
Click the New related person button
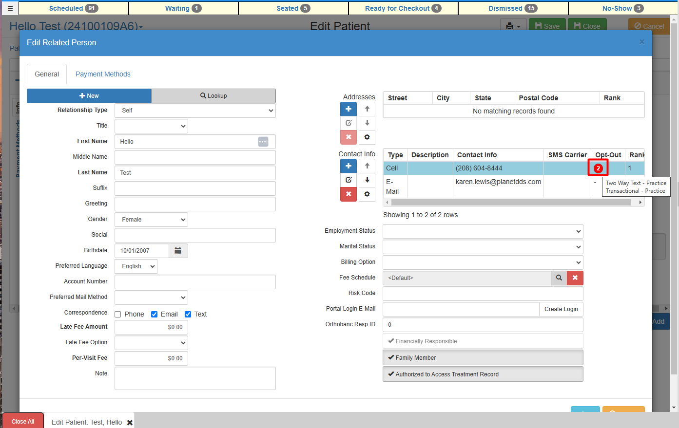pos(89,96)
